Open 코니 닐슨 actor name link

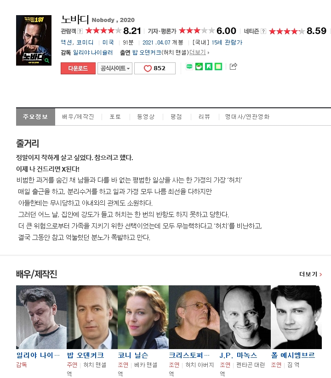133,355
